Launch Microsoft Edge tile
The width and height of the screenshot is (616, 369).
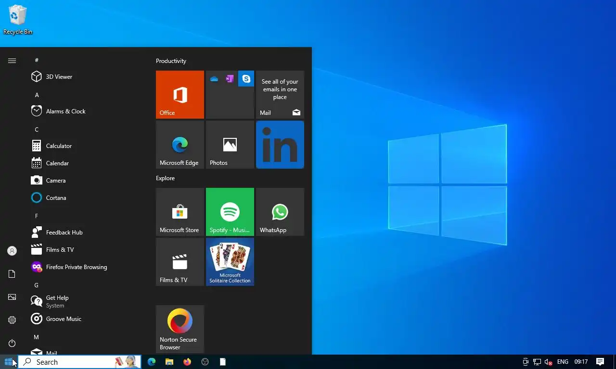pyautogui.click(x=180, y=145)
